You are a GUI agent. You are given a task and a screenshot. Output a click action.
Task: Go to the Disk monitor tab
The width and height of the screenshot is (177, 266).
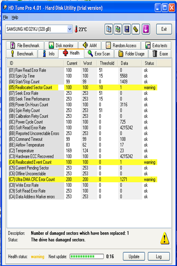61,46
